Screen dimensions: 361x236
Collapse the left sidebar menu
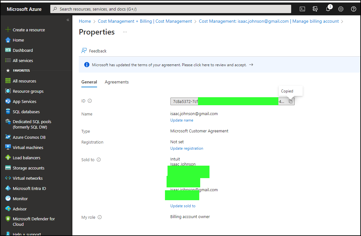click(68, 20)
